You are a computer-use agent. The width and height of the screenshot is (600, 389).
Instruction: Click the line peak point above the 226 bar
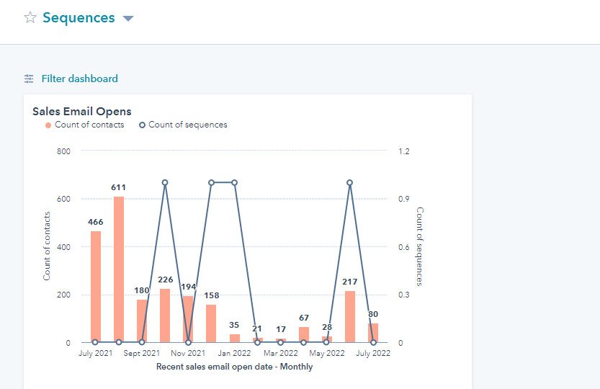[x=165, y=183]
